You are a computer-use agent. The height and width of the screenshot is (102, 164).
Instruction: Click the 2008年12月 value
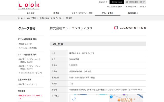click(74, 59)
